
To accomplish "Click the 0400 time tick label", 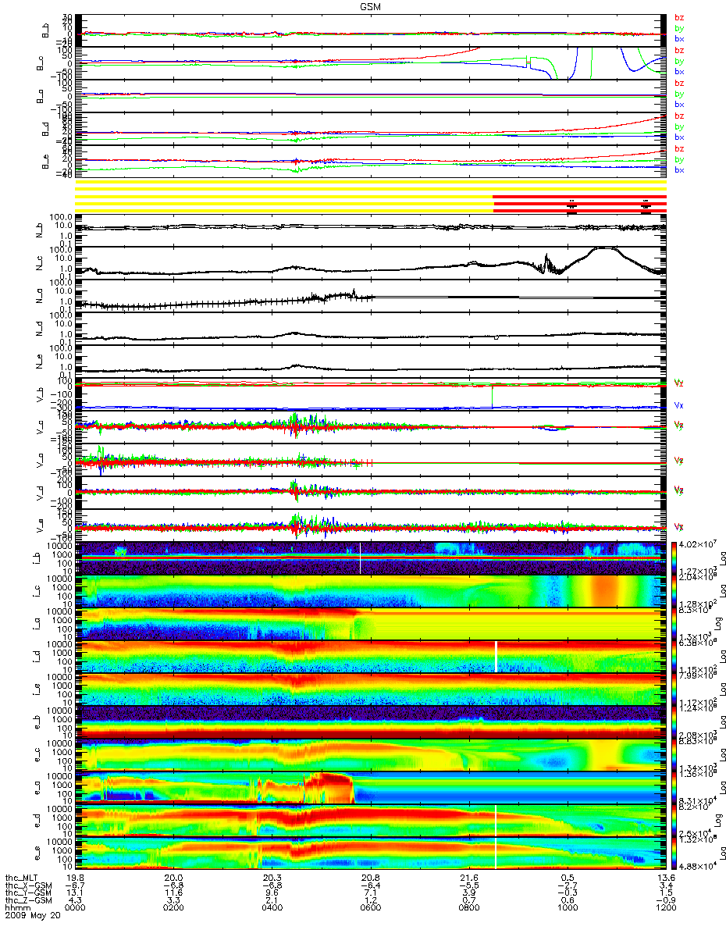I will click(x=272, y=909).
